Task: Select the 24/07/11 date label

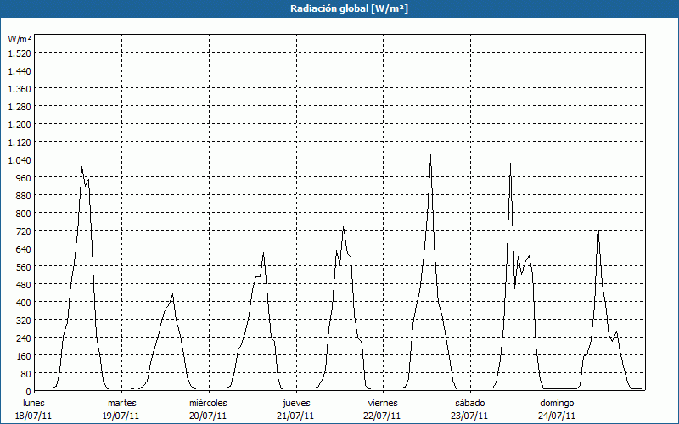Action: click(557, 416)
